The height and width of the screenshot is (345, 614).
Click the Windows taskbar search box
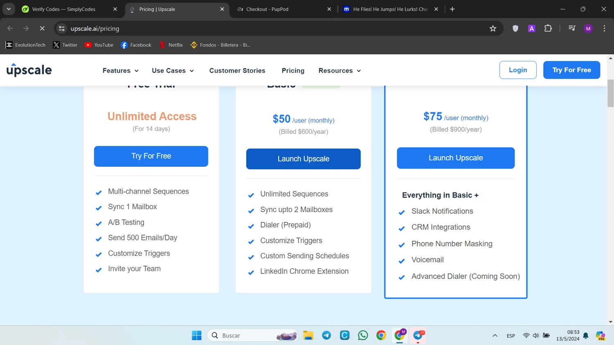(x=253, y=335)
